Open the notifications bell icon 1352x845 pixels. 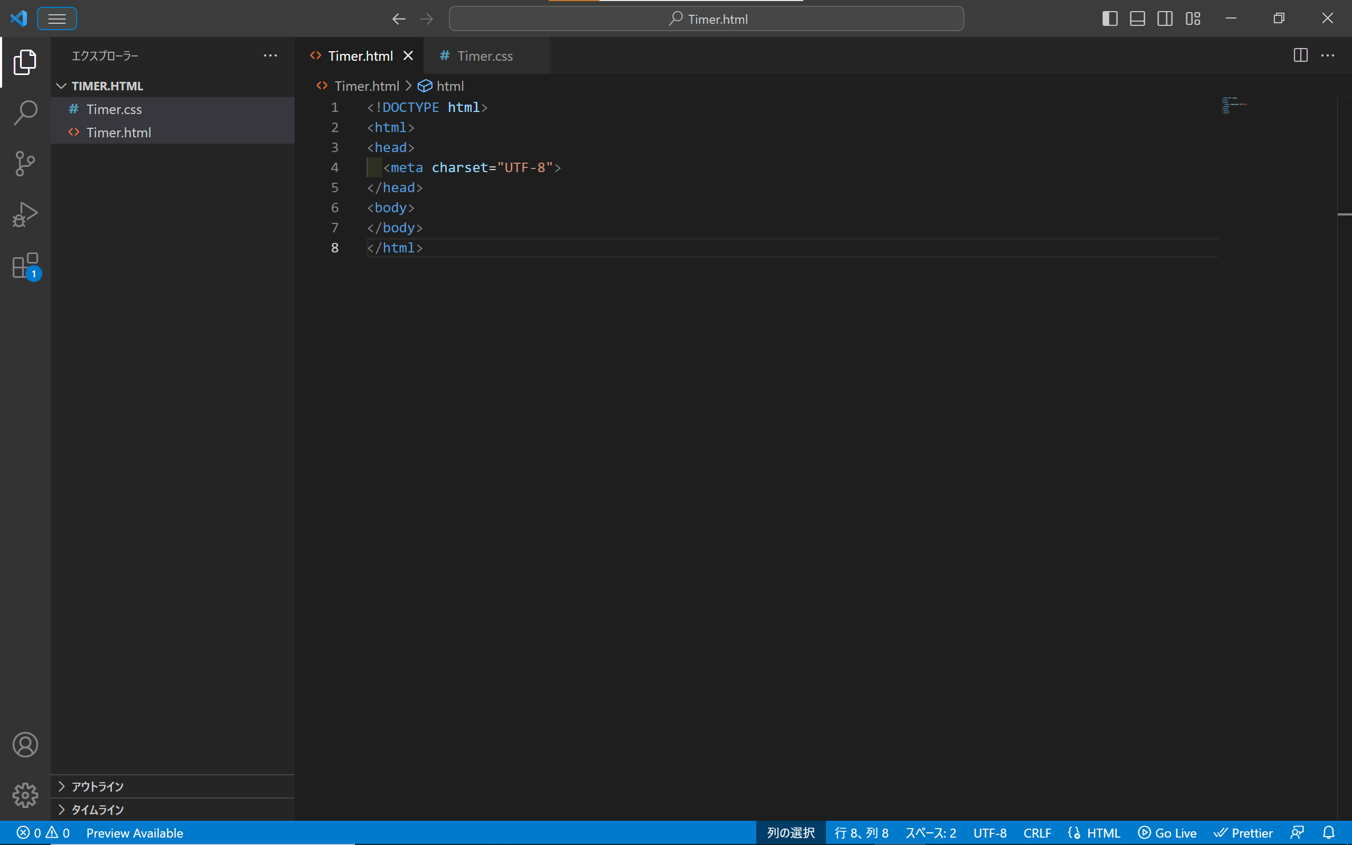click(1329, 833)
